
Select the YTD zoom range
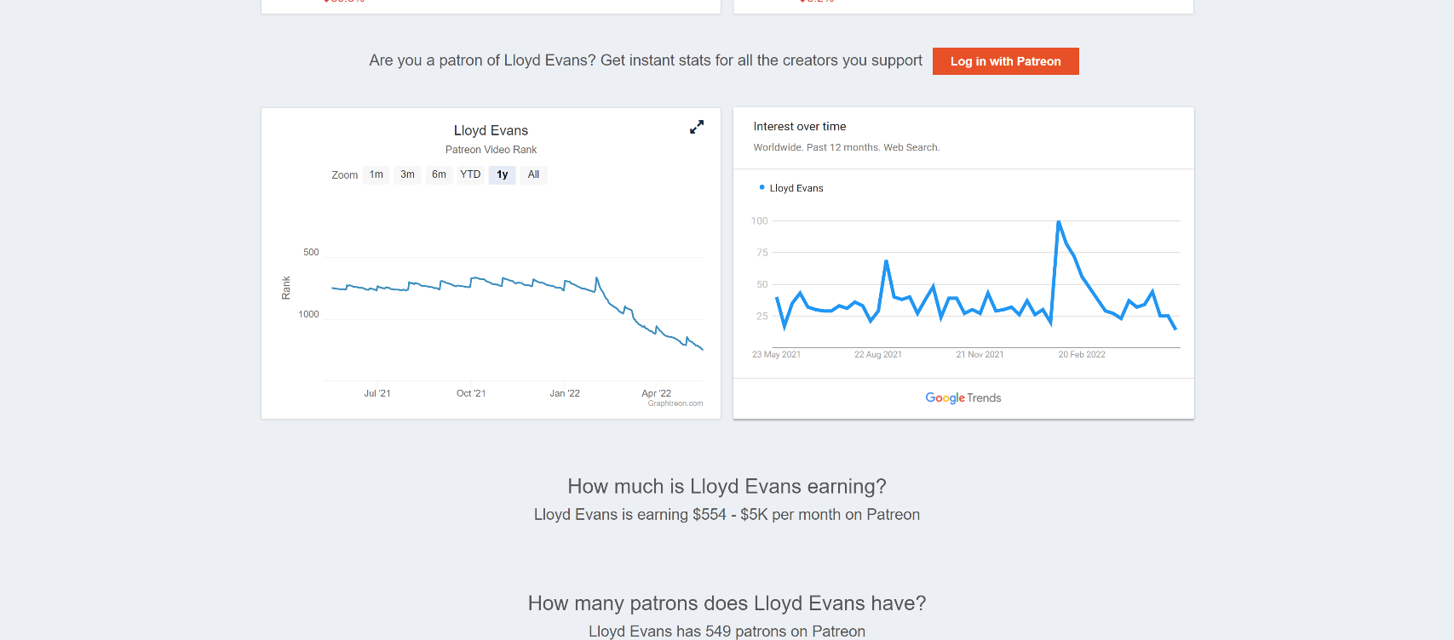tap(470, 174)
